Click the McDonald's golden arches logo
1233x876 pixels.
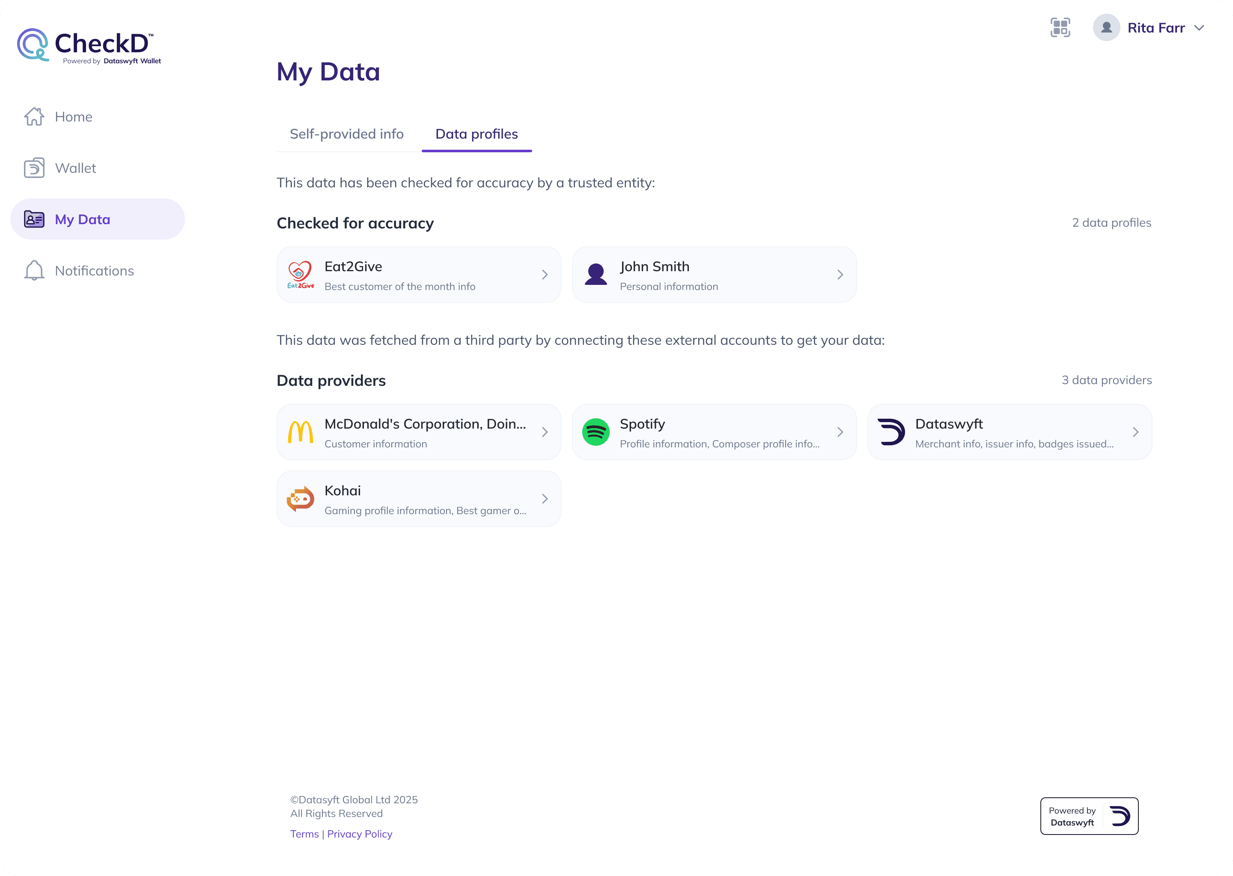coord(300,432)
